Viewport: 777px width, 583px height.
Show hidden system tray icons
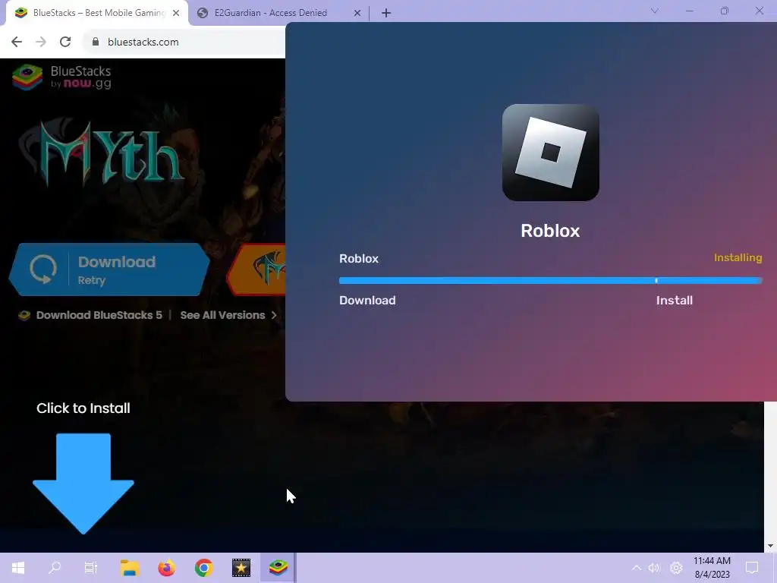coord(637,568)
